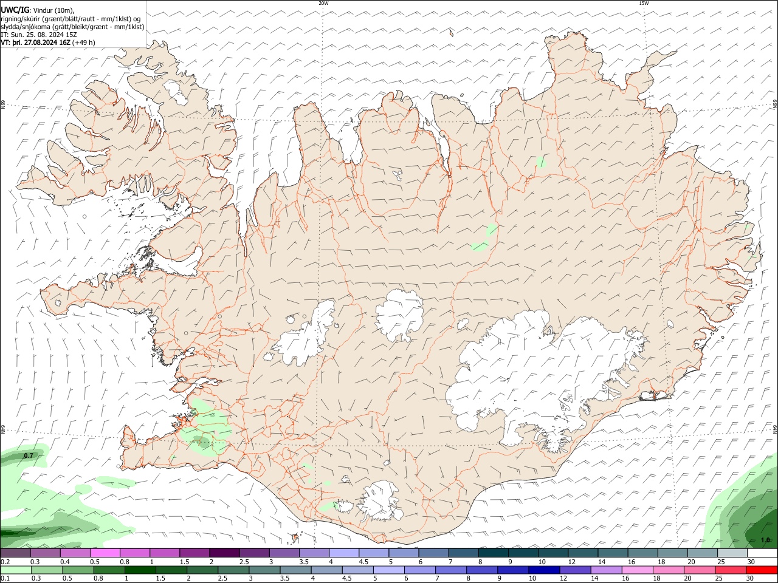Pick rain scale swatch between 4 and 4.5
778x583 pixels.
point(327,570)
